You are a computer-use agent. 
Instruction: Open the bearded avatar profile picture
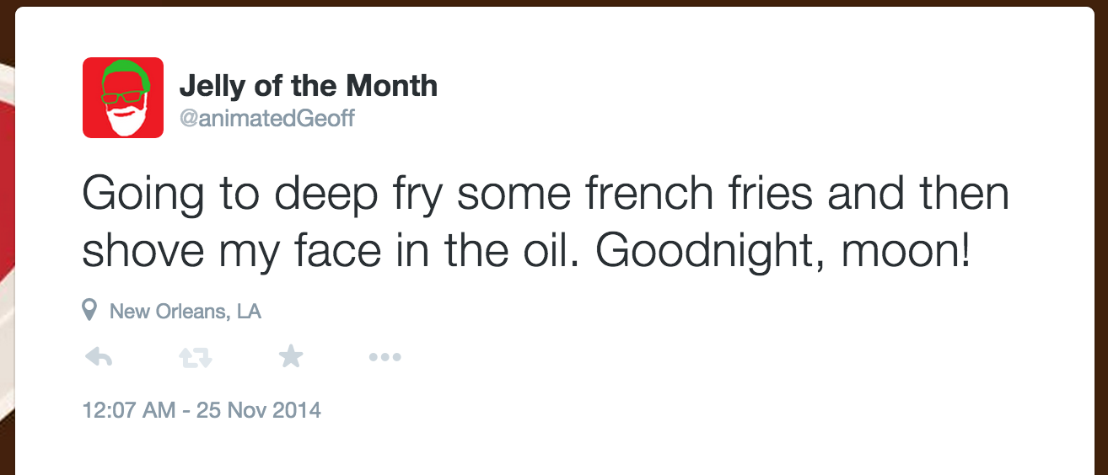(x=123, y=97)
